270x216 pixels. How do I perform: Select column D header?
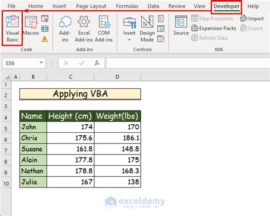coord(117,77)
